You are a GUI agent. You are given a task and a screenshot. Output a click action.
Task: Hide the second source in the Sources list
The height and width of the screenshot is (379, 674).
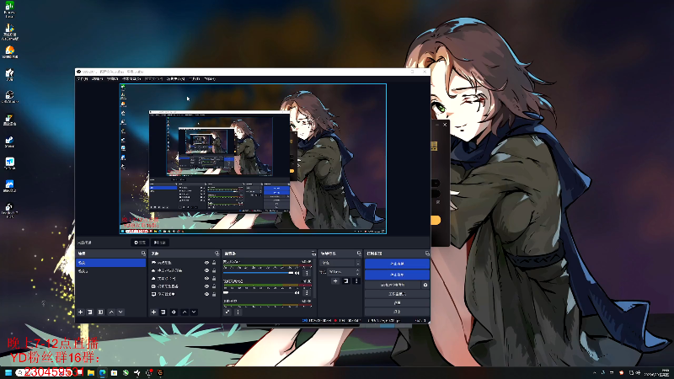pyautogui.click(x=206, y=270)
